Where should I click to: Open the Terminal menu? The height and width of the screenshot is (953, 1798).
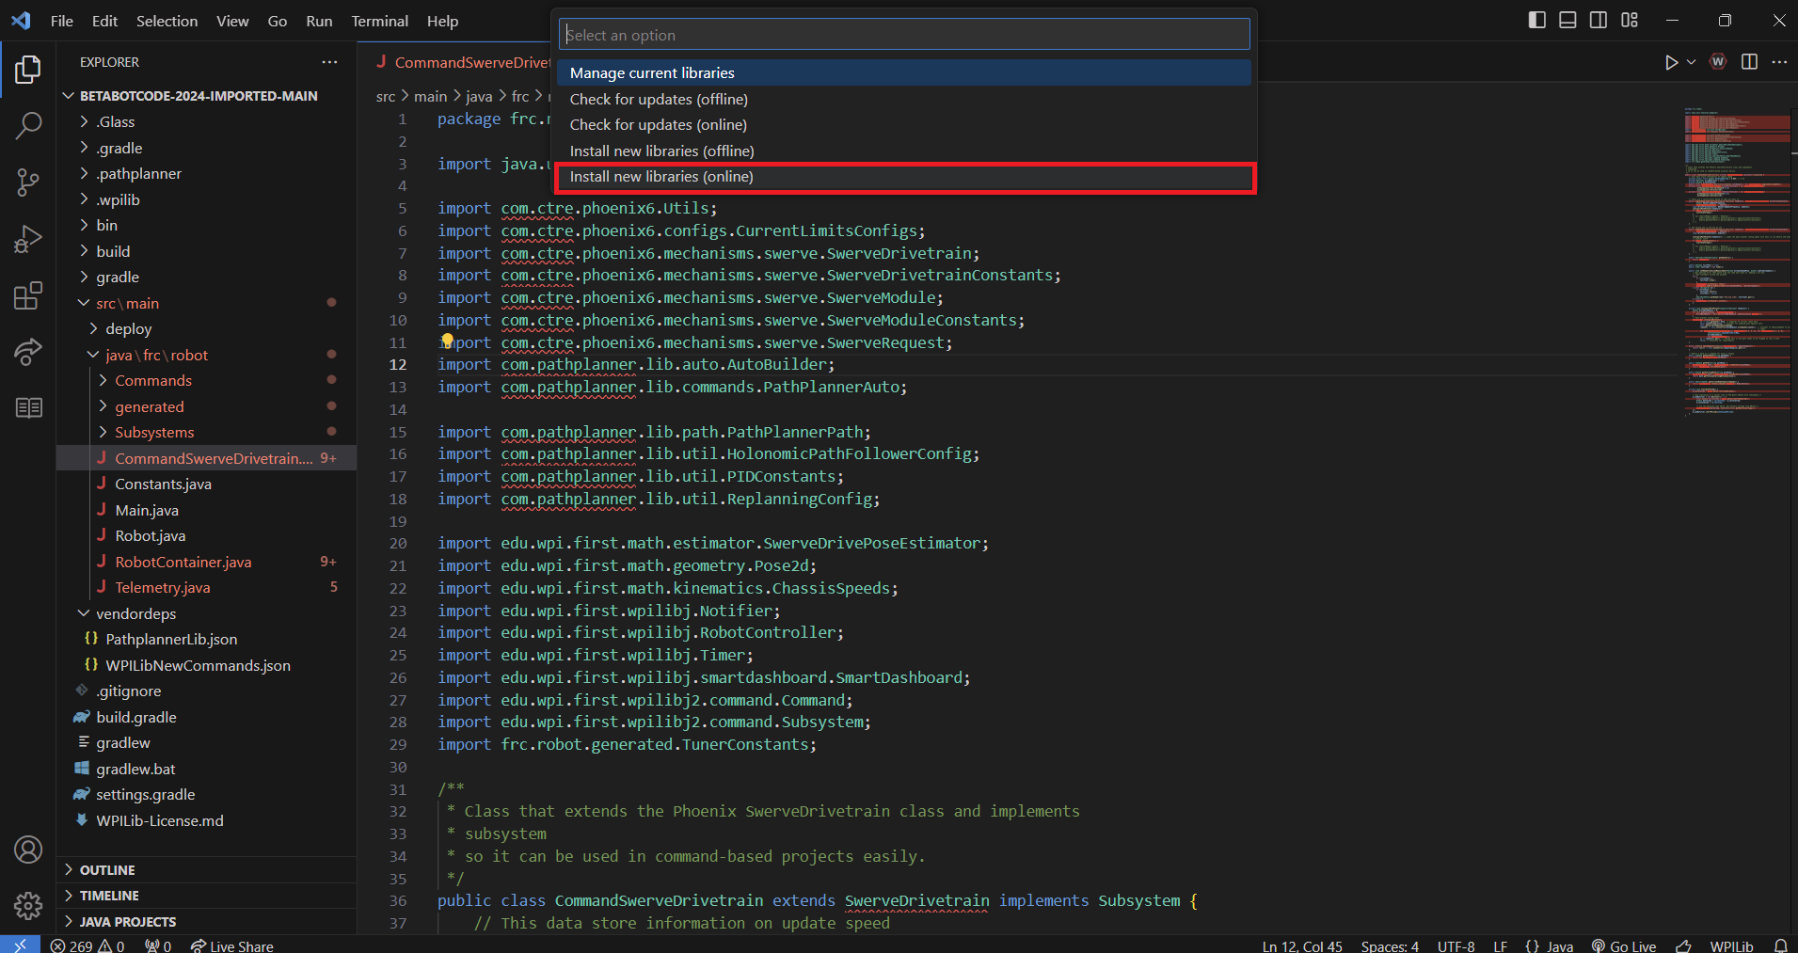point(379,21)
